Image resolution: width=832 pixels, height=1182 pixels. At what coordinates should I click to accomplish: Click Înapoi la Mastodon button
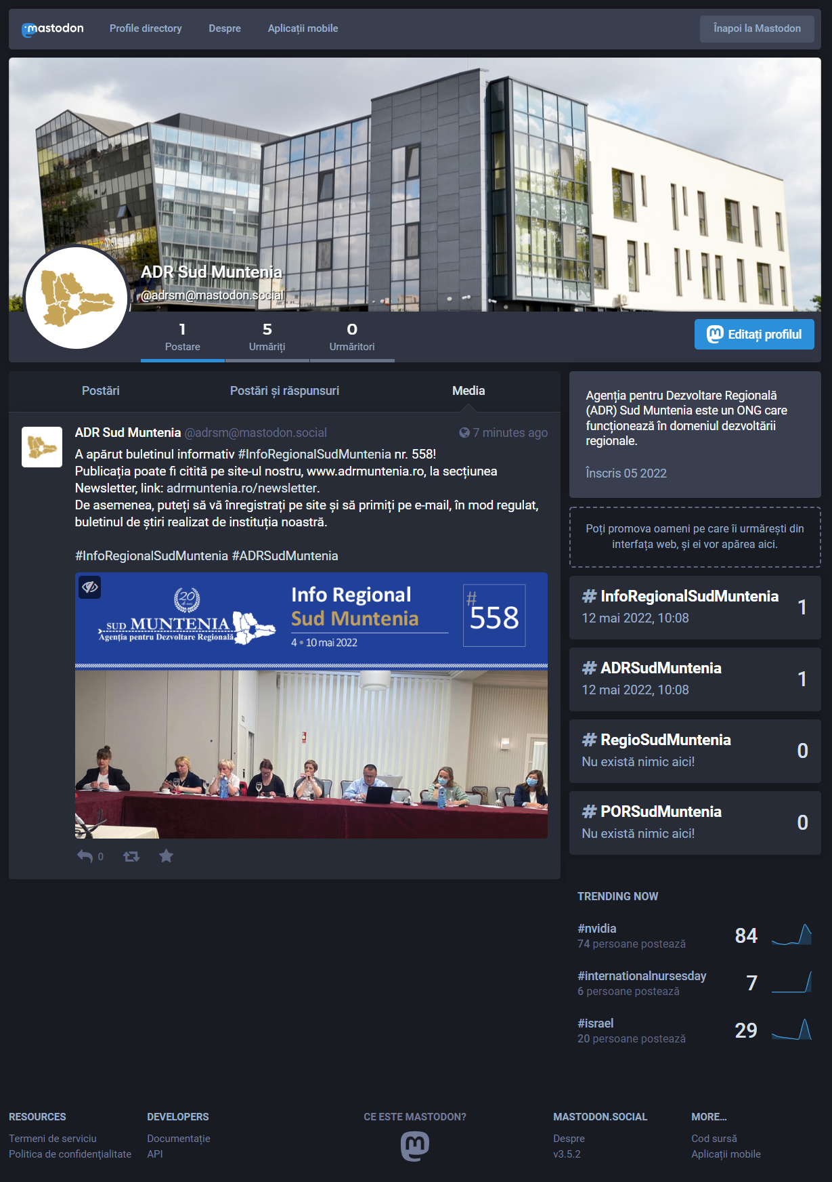coord(757,28)
